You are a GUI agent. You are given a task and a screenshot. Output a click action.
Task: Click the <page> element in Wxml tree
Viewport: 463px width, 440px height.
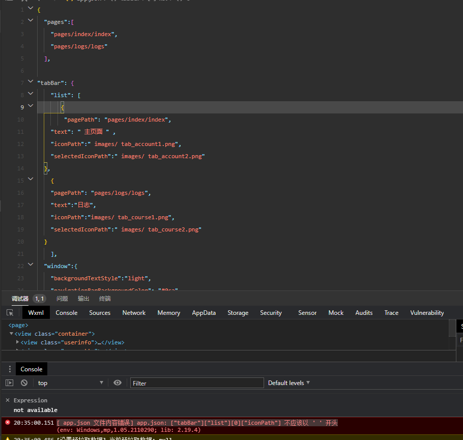tap(18, 325)
